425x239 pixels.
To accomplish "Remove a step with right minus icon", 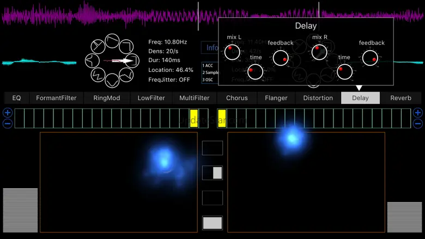I will [418, 124].
